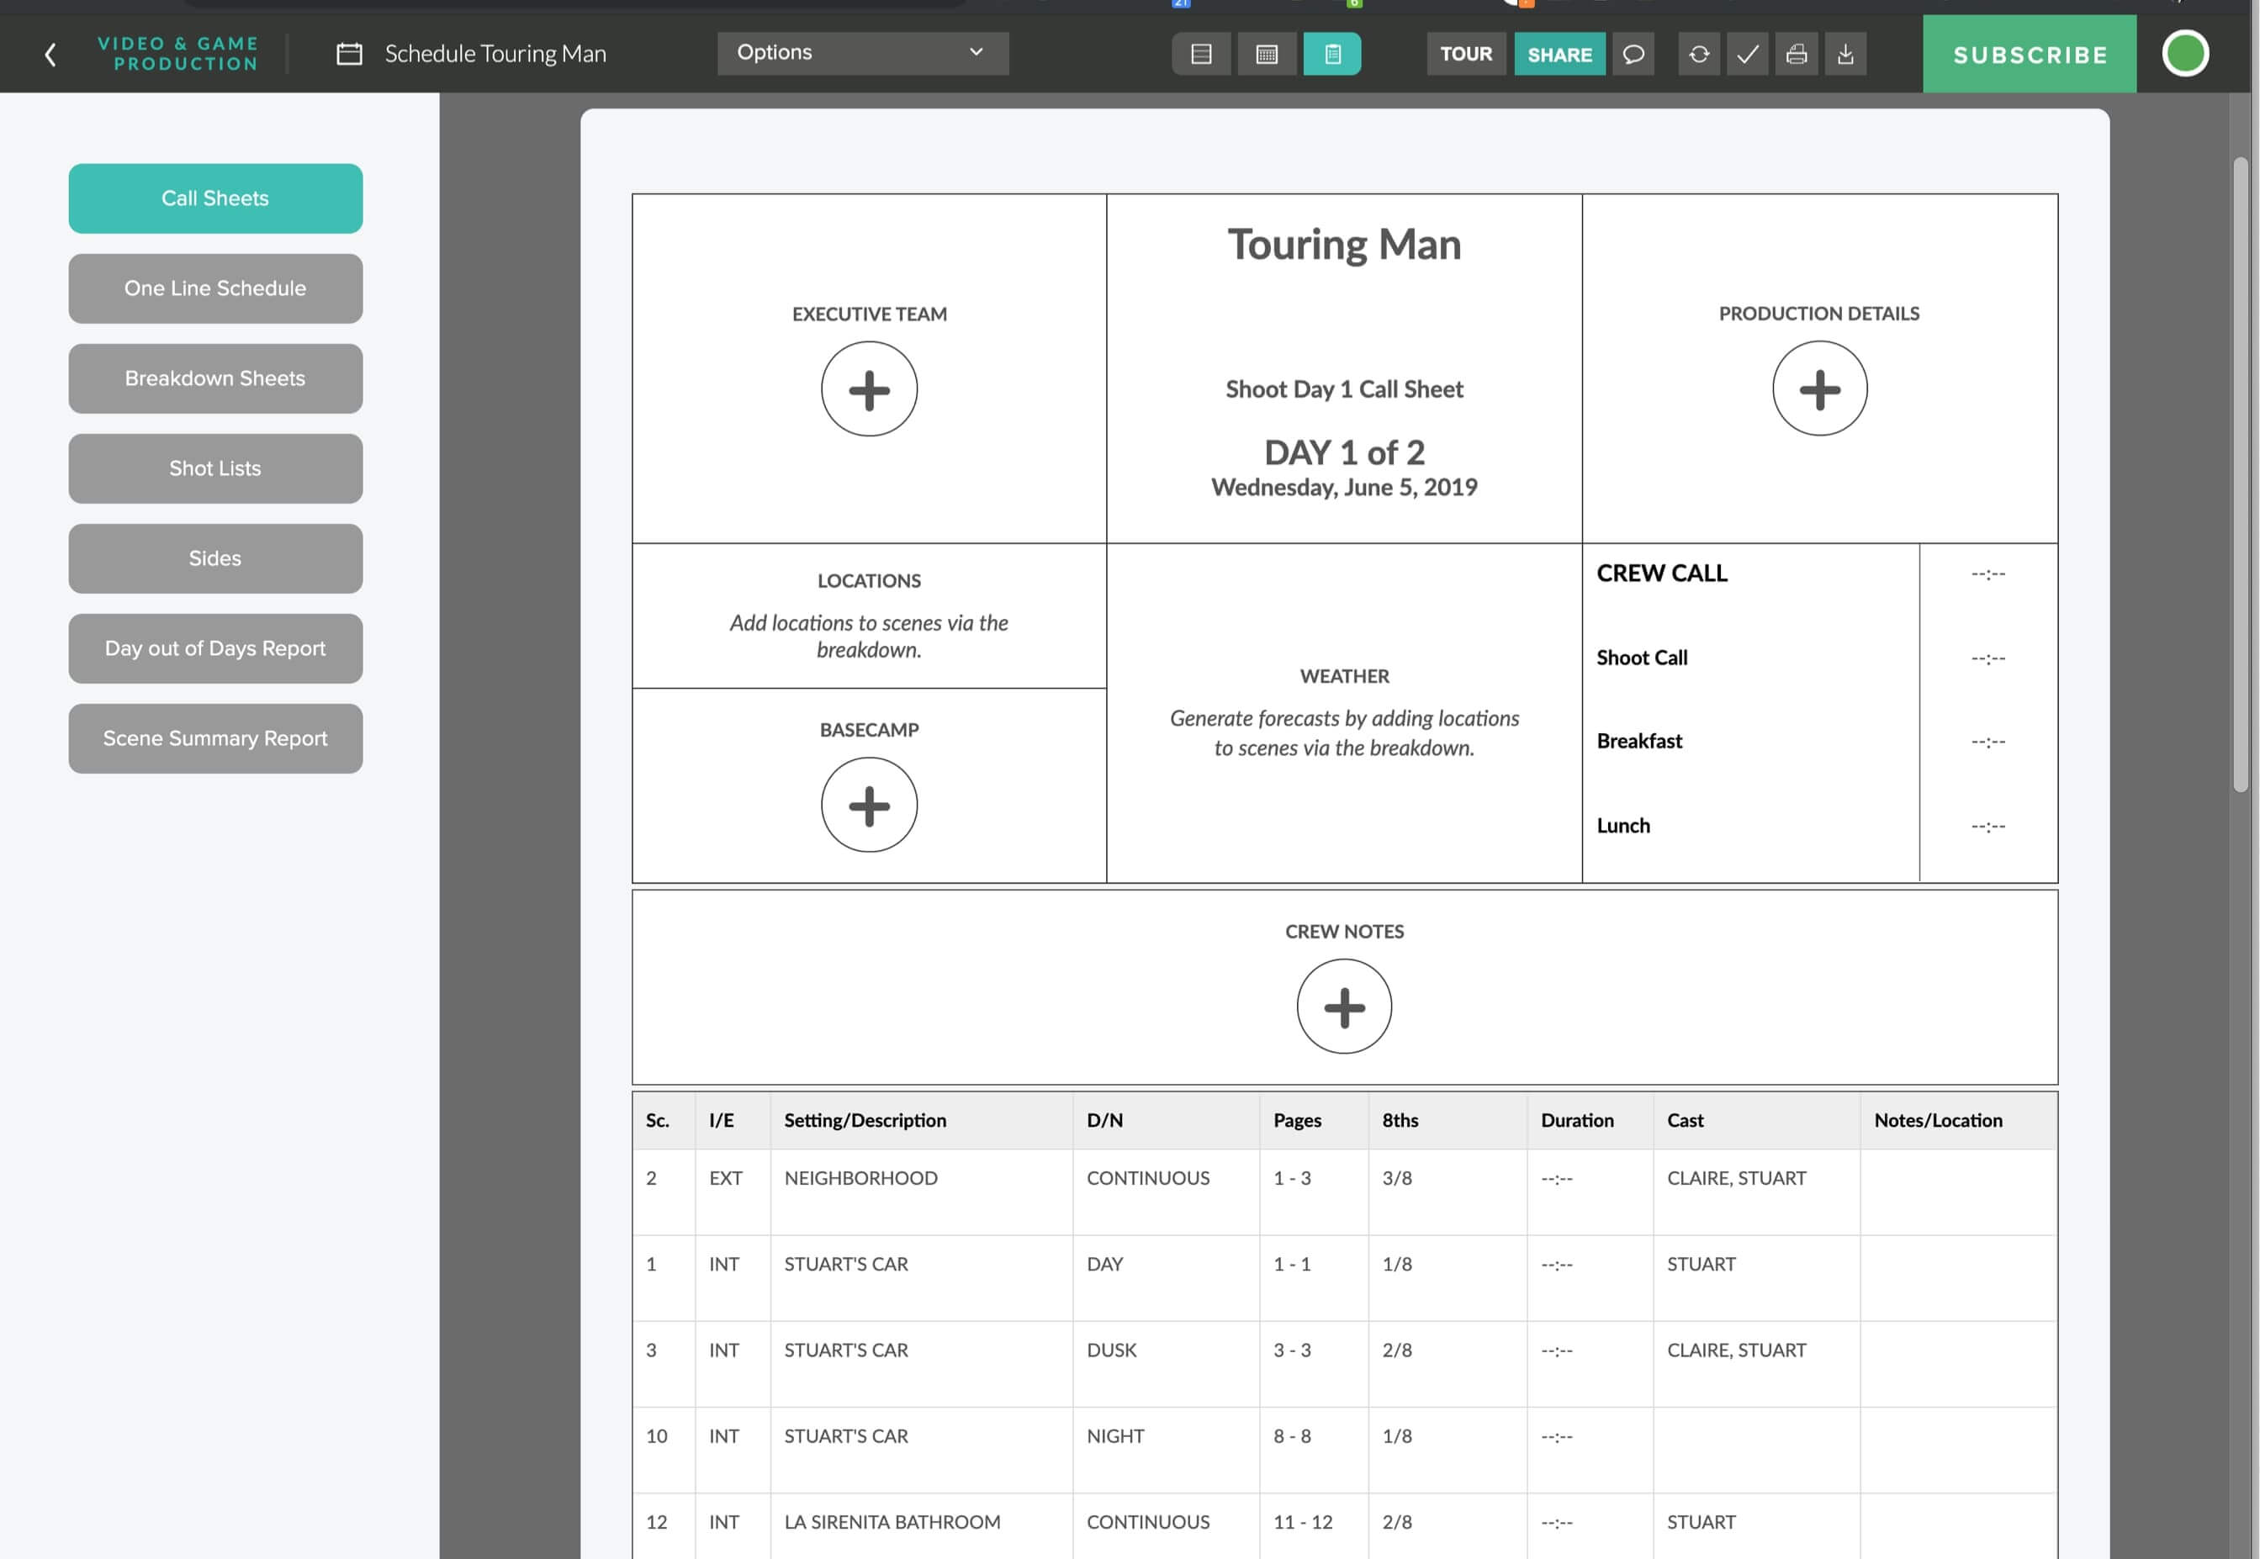Open the SHARE dialog
This screenshot has height=1559, width=2260.
[1559, 54]
